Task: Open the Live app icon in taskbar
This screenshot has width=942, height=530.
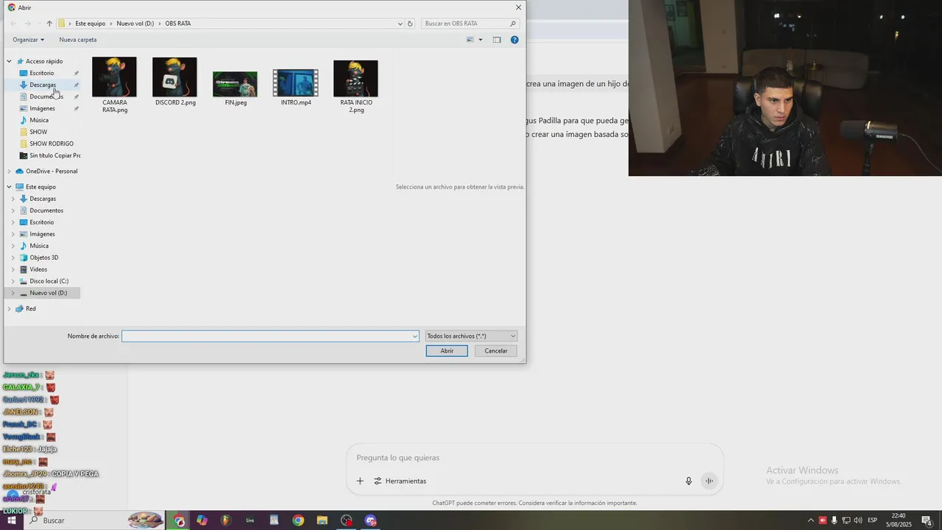Action: (250, 520)
